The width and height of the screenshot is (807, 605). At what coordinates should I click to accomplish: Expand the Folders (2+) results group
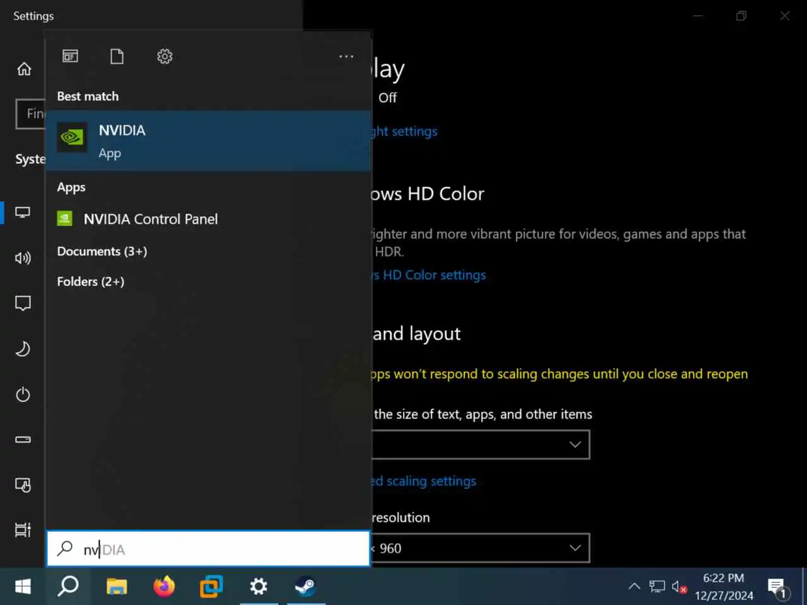tap(91, 281)
